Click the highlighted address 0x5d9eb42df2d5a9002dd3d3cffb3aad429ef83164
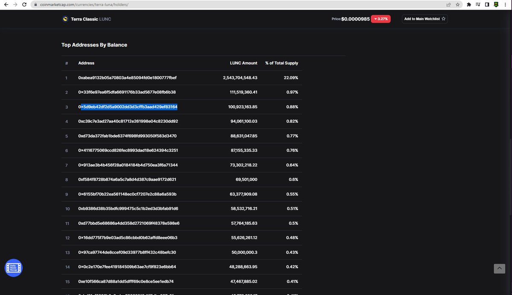 (x=128, y=107)
